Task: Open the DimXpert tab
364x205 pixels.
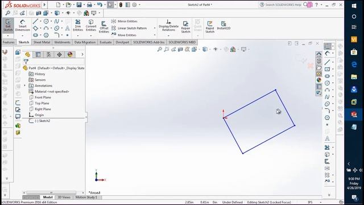Action: click(x=122, y=42)
